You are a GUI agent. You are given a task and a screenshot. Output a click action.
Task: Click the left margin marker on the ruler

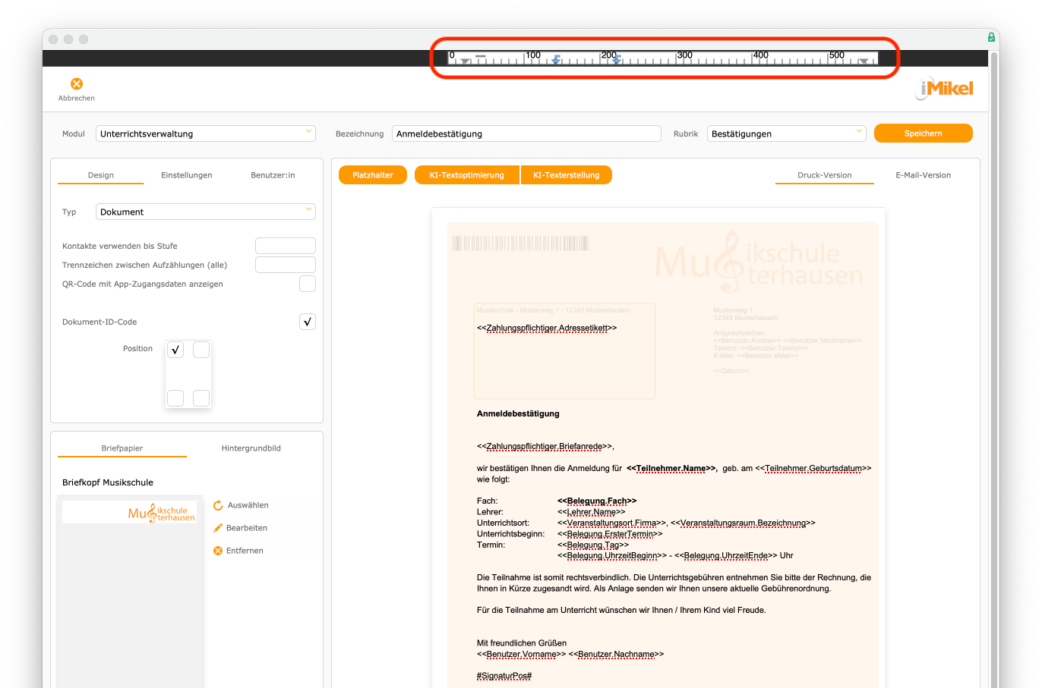(x=465, y=61)
